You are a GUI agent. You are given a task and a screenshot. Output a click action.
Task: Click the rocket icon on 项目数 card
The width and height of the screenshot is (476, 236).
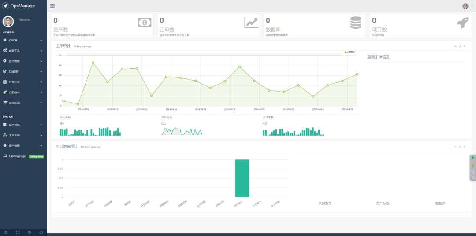[x=463, y=23]
